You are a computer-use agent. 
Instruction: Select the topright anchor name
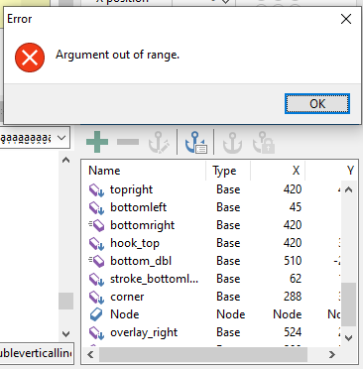click(131, 189)
